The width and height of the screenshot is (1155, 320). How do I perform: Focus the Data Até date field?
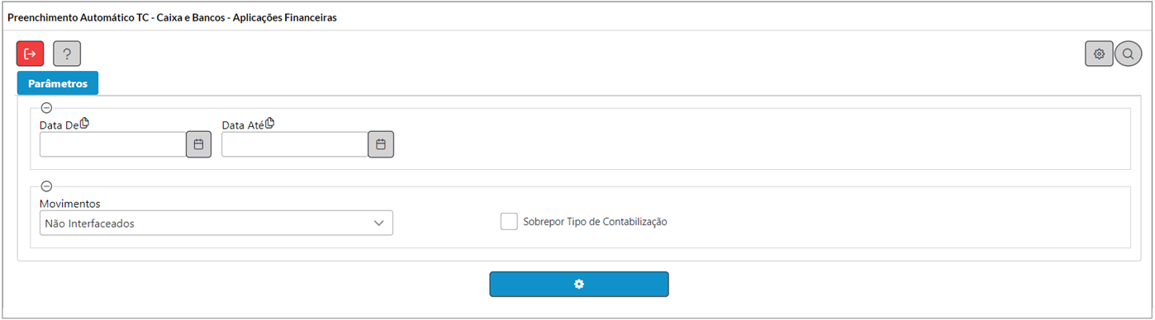pos(294,144)
